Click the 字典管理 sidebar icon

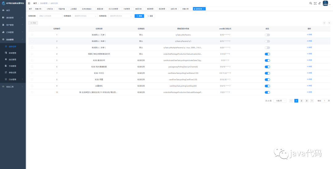click(x=6, y=66)
